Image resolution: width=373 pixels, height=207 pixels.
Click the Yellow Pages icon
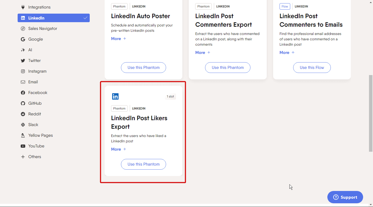coord(23,135)
